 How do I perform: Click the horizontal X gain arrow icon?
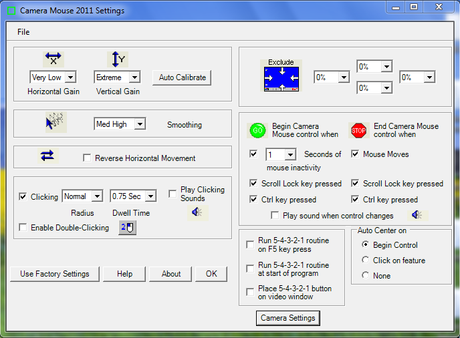(x=53, y=59)
